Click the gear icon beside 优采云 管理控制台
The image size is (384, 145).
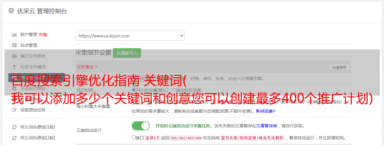point(11,11)
